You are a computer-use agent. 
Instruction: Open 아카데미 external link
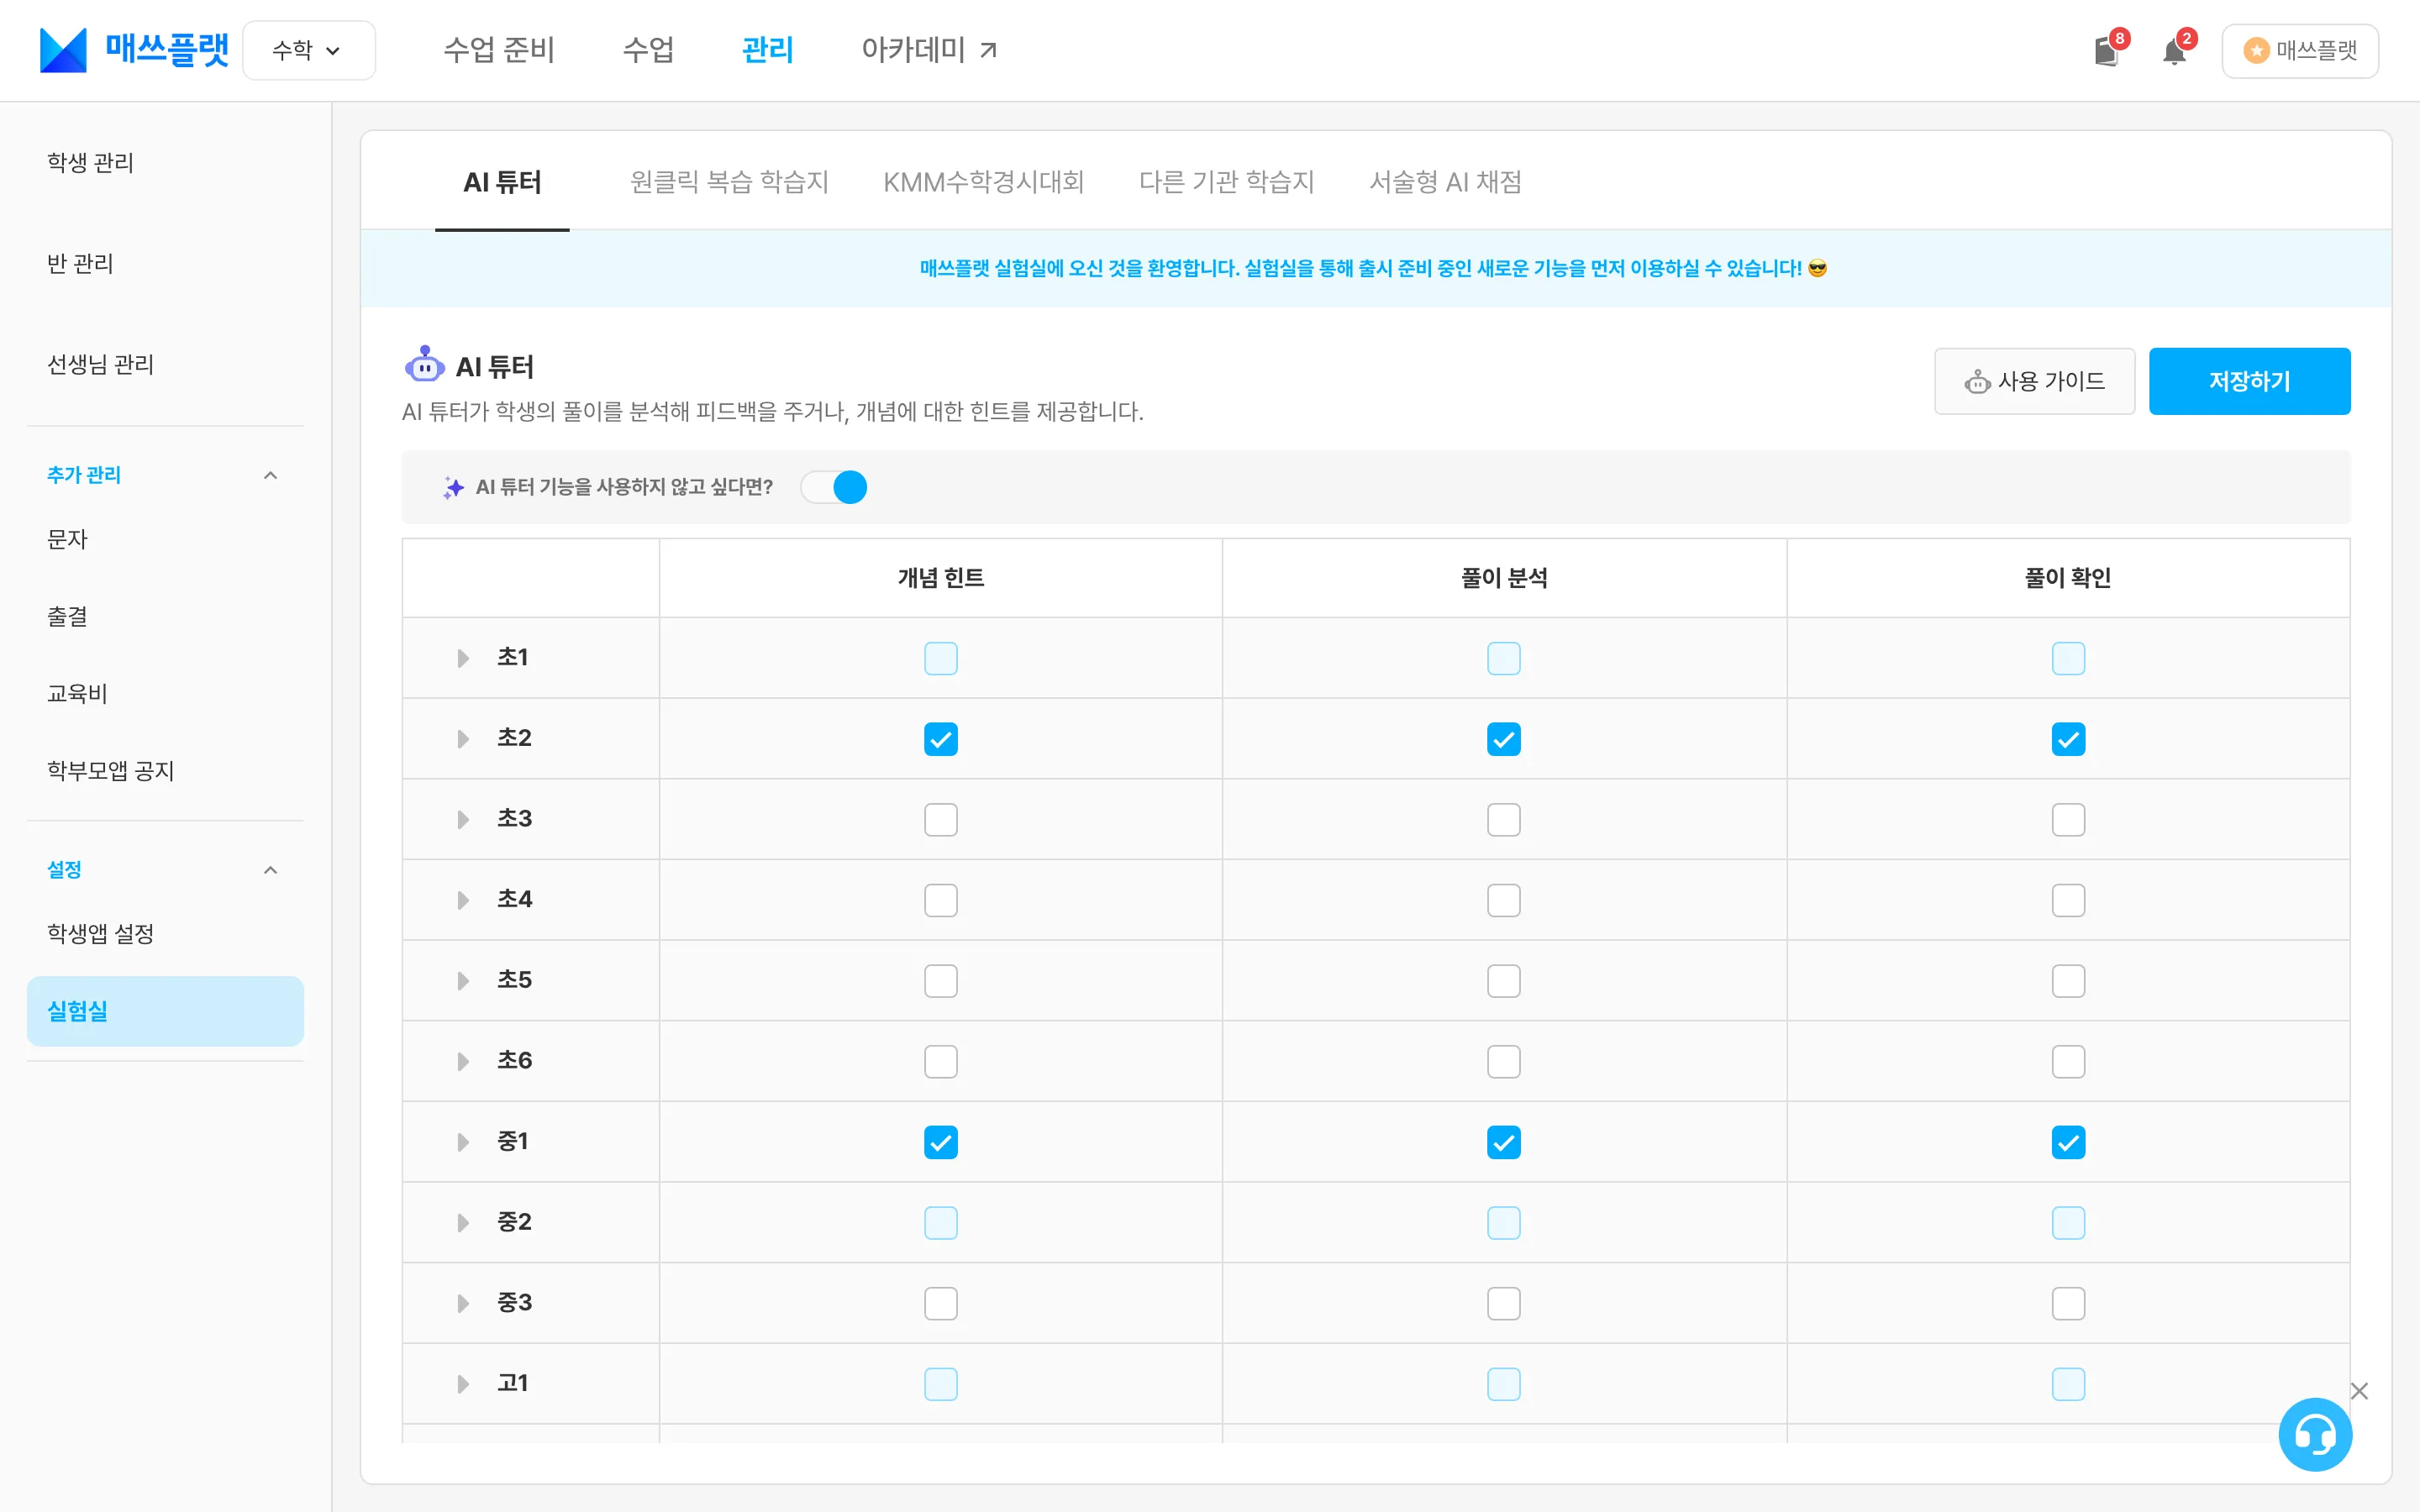(x=929, y=50)
